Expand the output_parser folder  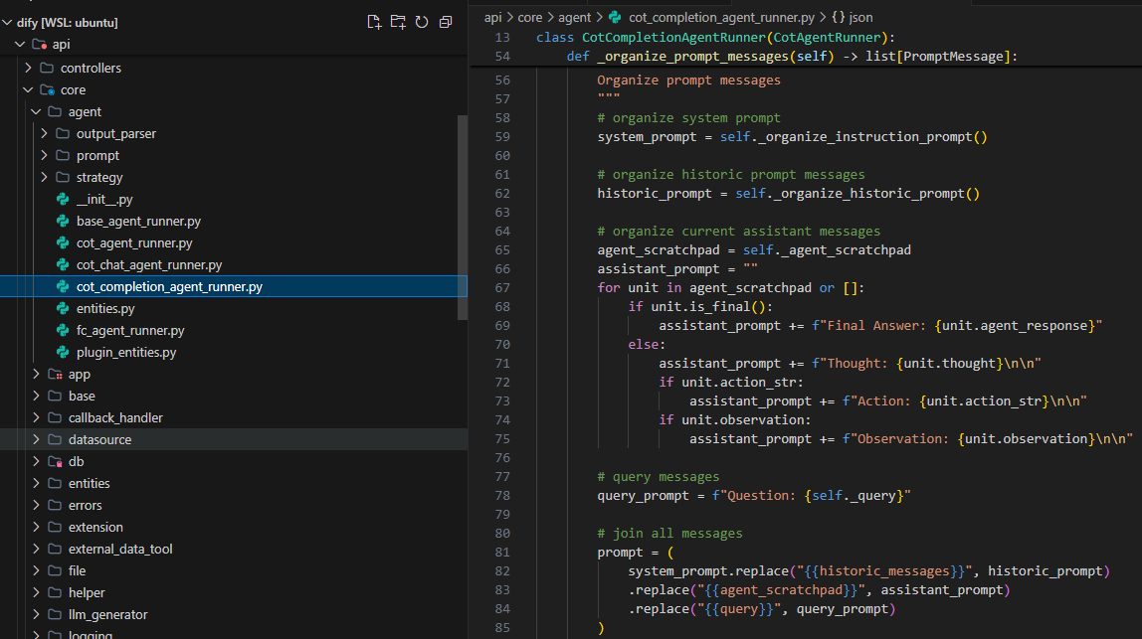pos(45,134)
